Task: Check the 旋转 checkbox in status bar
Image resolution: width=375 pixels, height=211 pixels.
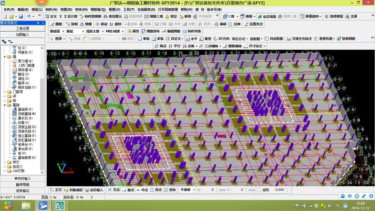Action: point(259,190)
